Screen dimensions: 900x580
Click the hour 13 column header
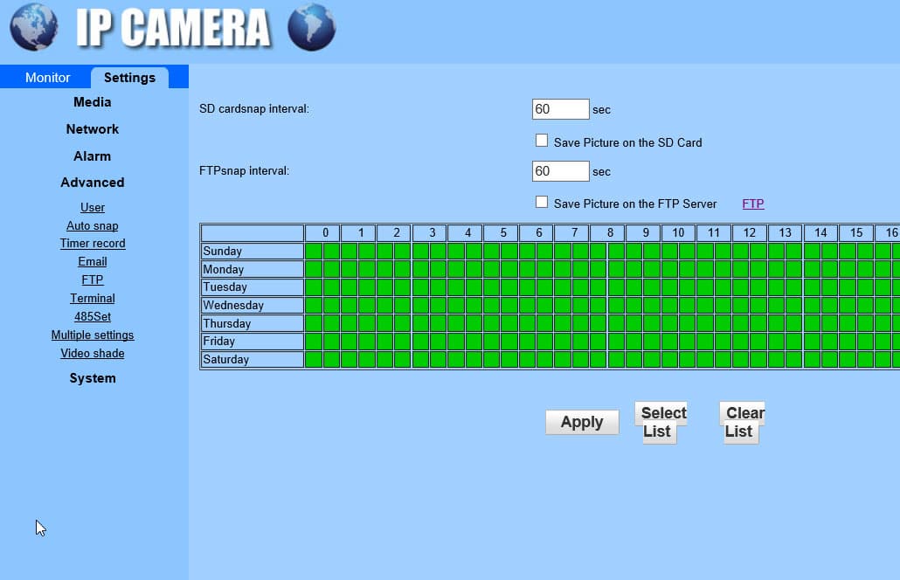(786, 233)
